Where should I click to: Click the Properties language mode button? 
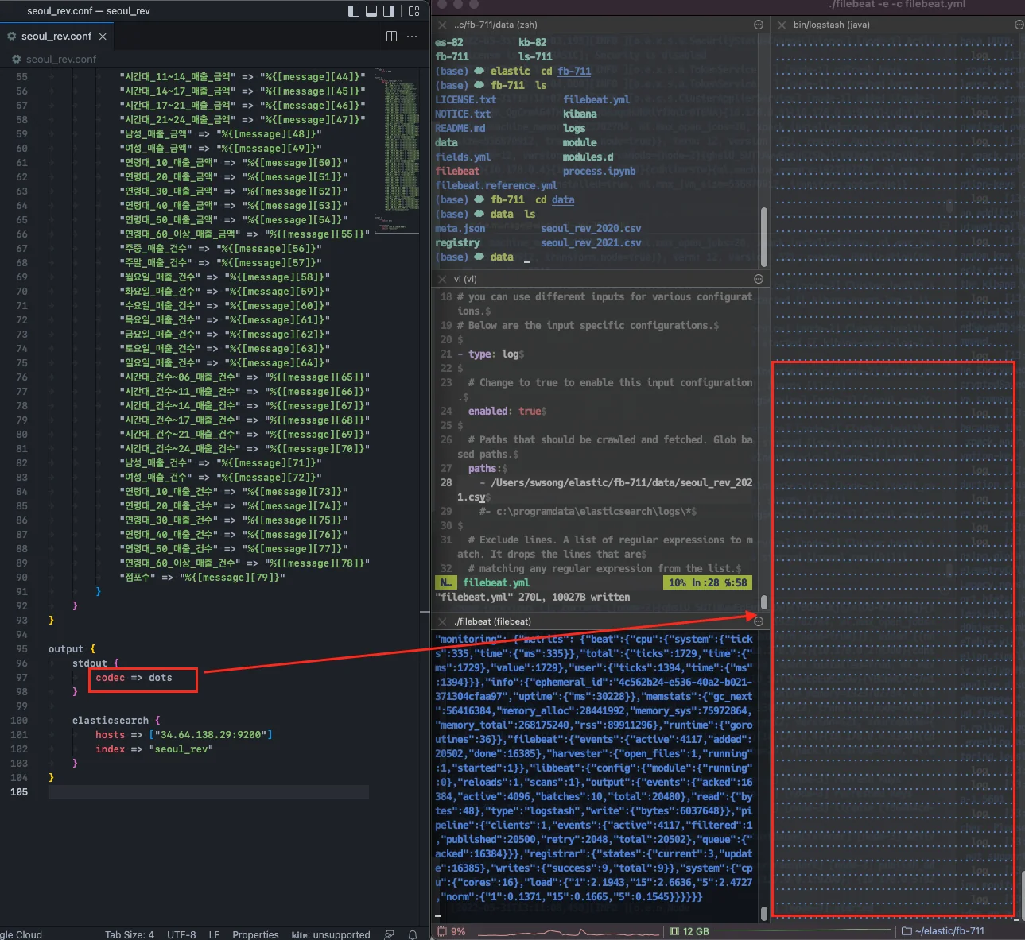[255, 934]
